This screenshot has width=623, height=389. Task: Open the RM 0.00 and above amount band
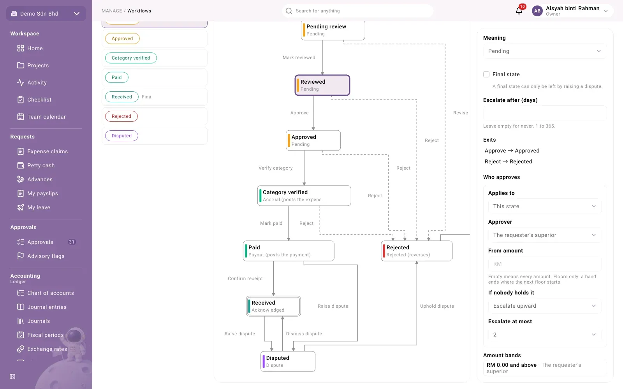coord(545,368)
